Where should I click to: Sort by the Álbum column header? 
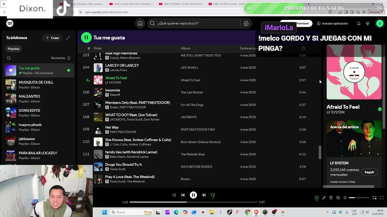[185, 48]
